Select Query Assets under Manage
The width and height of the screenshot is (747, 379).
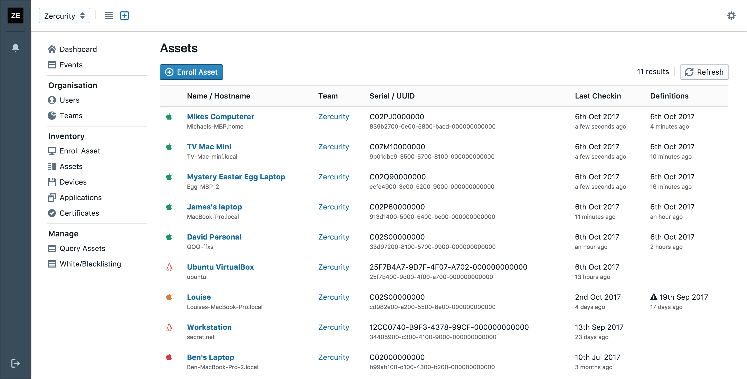point(82,248)
